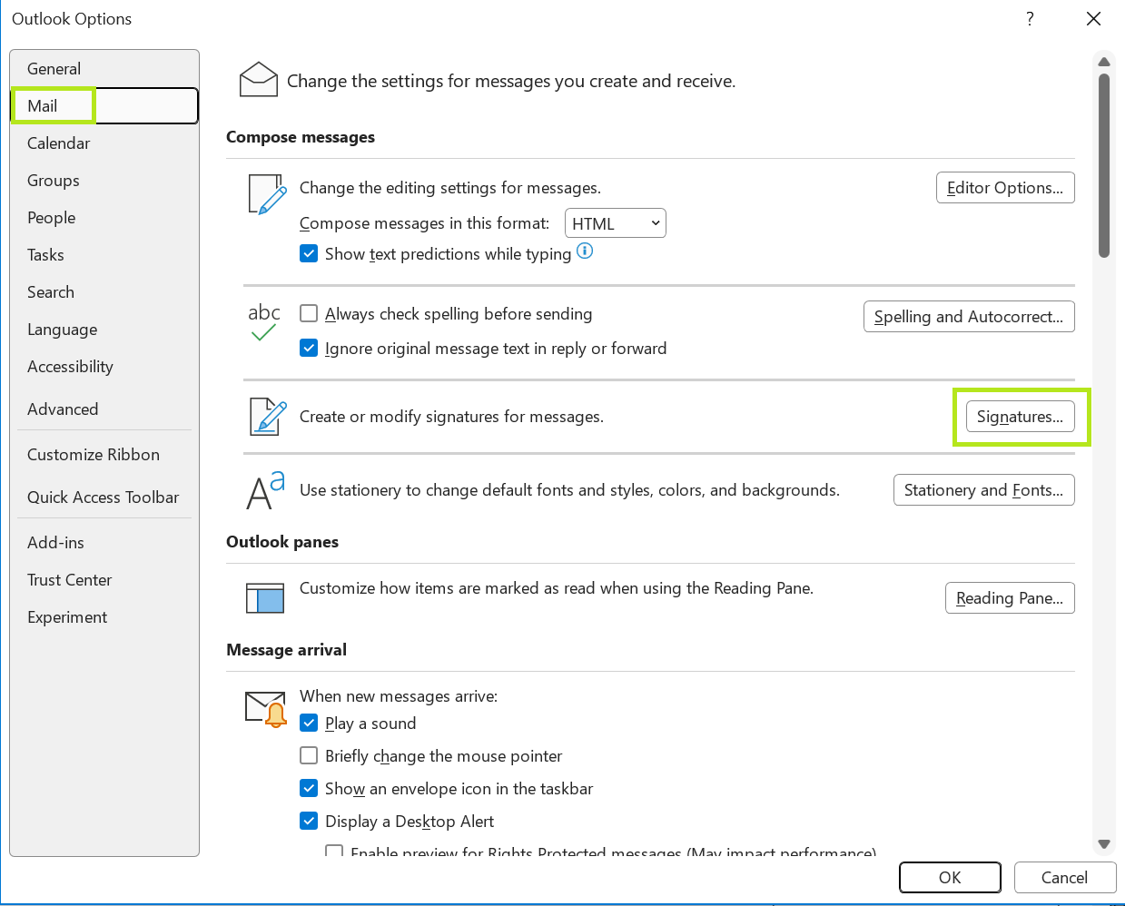
Task: Click the scrollbar down arrow
Action: 1104,844
